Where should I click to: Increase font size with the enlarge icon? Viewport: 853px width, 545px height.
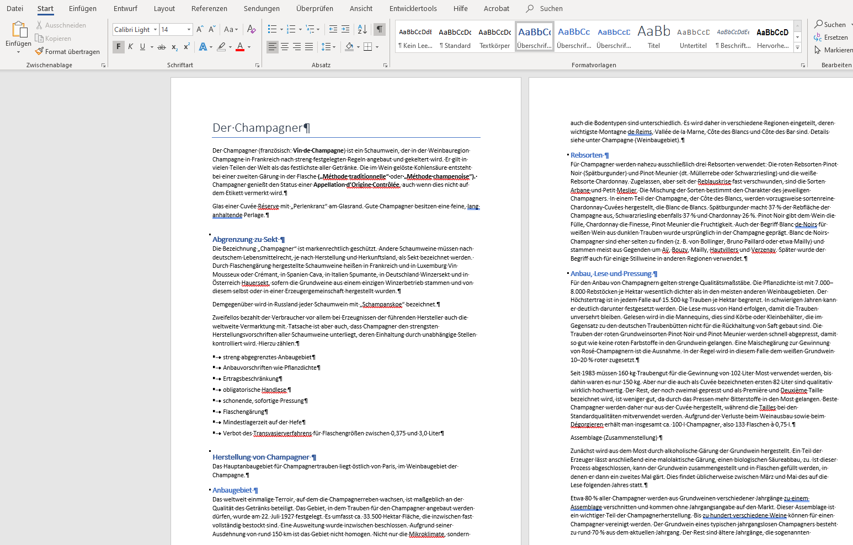(x=200, y=29)
